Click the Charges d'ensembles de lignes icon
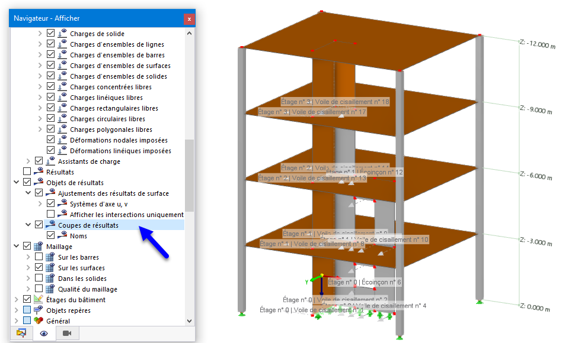The image size is (588, 343). [62, 44]
